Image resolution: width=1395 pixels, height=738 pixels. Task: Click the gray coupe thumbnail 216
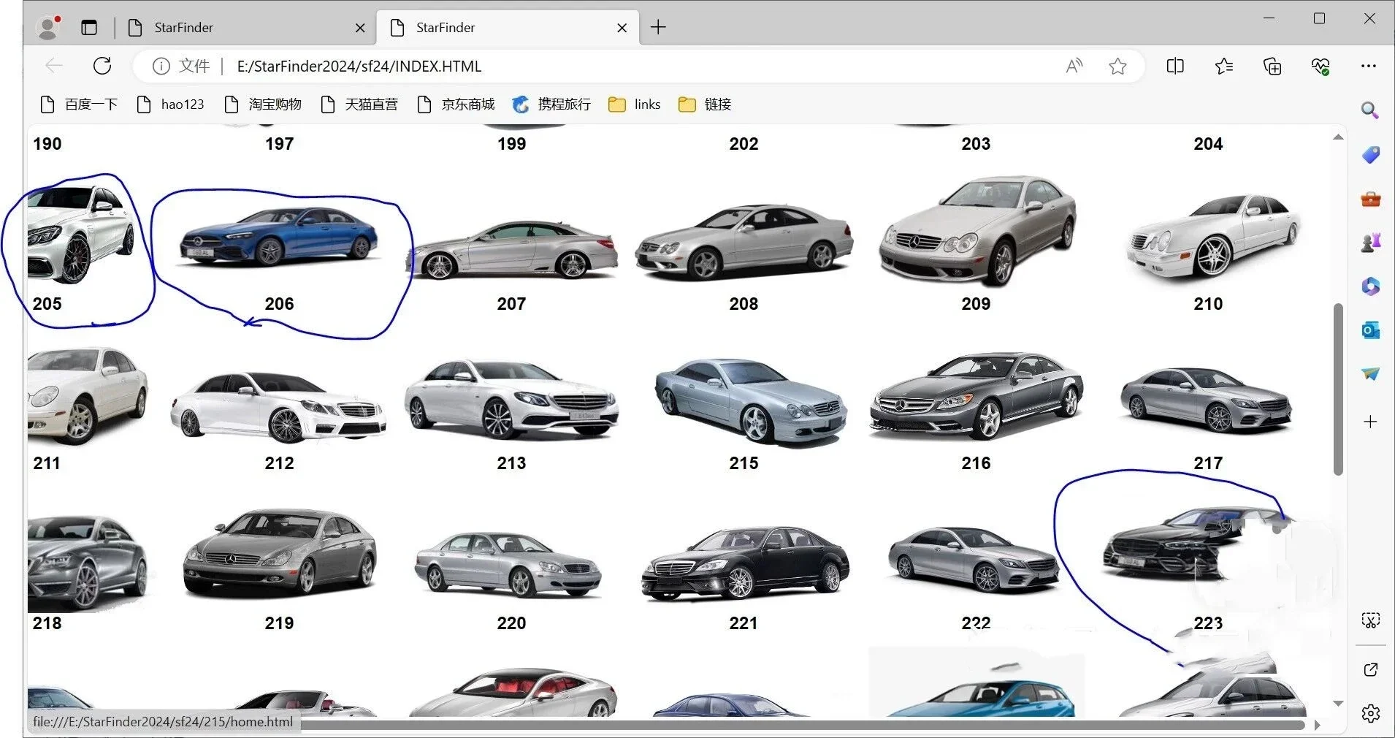[976, 397]
